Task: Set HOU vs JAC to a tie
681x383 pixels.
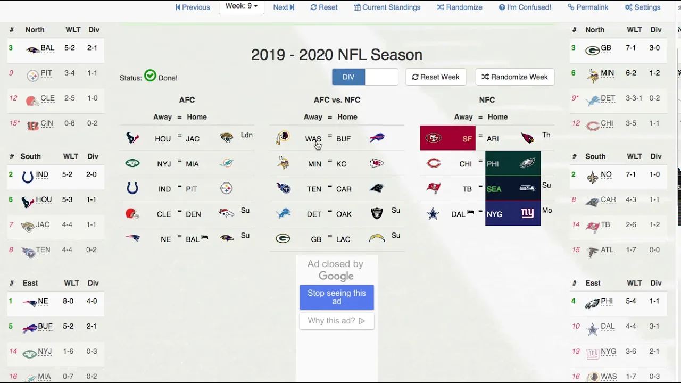Action: tap(179, 136)
